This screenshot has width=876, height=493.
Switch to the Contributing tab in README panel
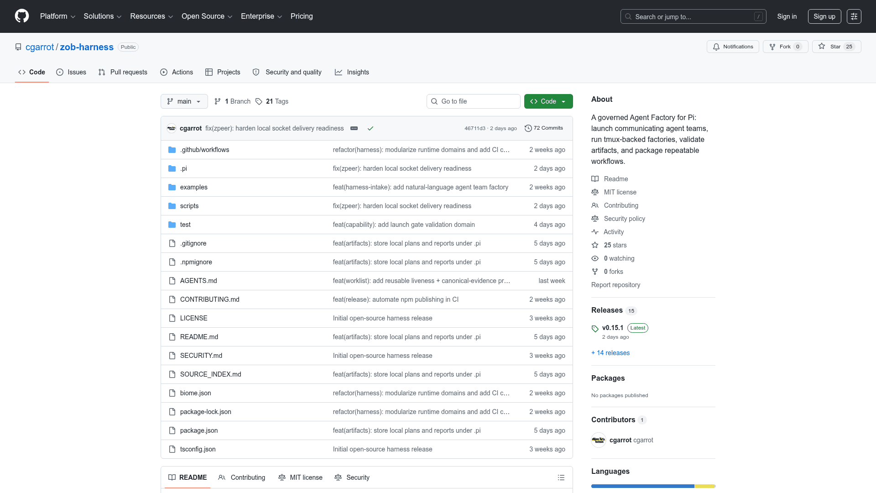(x=242, y=477)
